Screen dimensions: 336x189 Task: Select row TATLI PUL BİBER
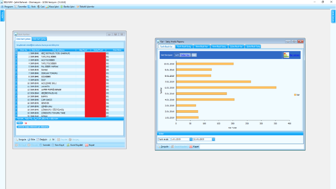pyautogui.click(x=69, y=57)
